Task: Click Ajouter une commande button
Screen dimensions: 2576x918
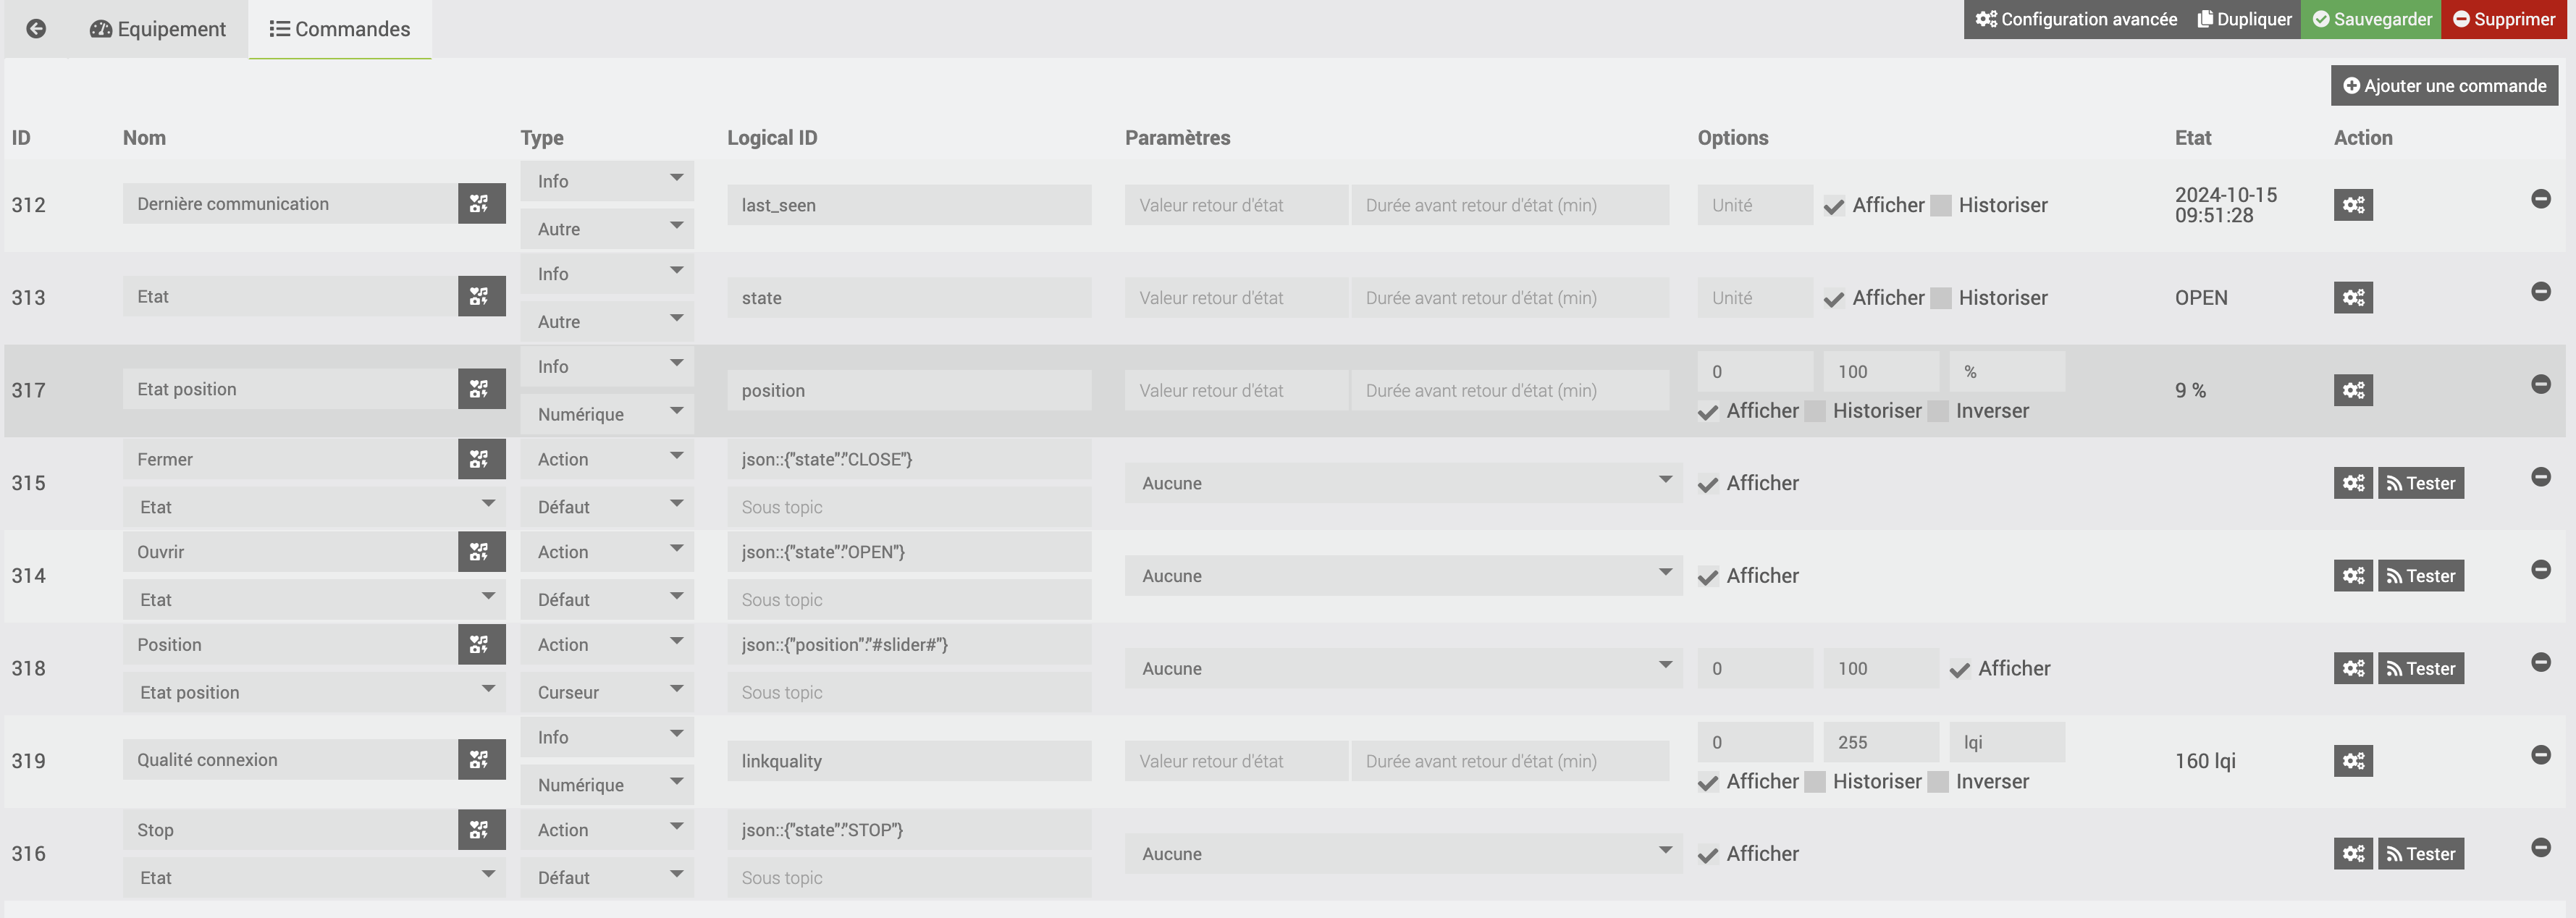Action: coord(2443,86)
